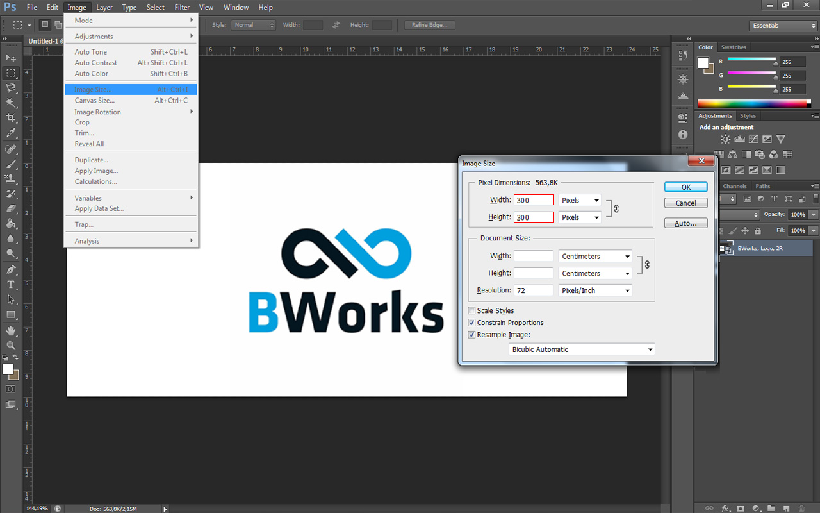The image size is (820, 513).
Task: Select the Magic Wand tool
Action: (x=11, y=103)
